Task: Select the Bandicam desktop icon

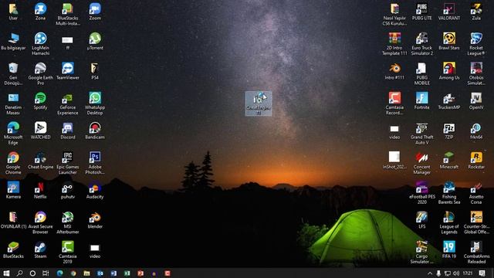Action: (x=95, y=131)
